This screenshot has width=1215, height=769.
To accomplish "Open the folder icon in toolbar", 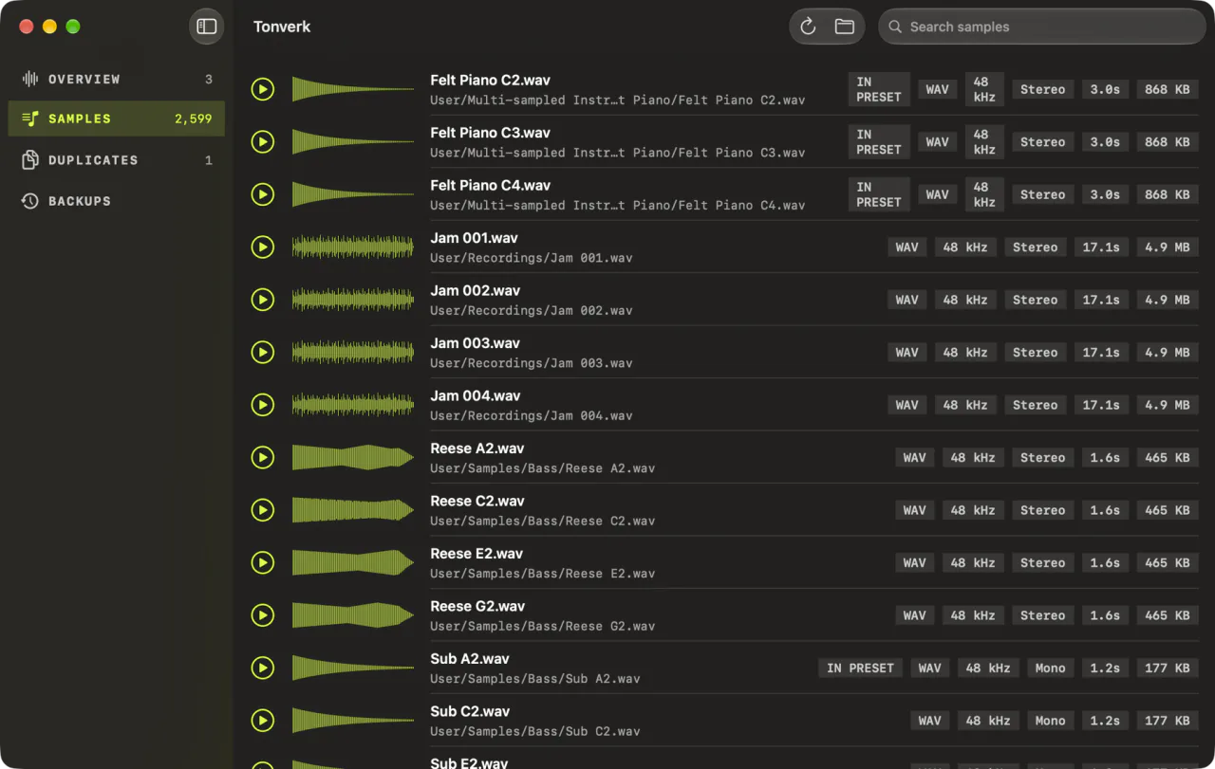I will 845,27.
